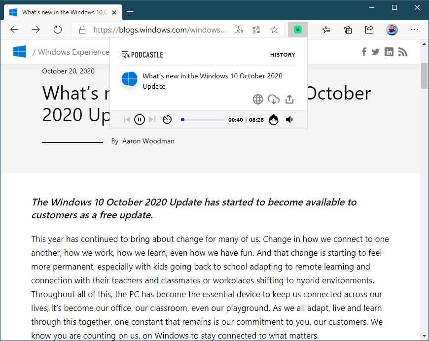Open the Translate page icon
The height and width of the screenshot is (341, 429).
coord(256,30)
